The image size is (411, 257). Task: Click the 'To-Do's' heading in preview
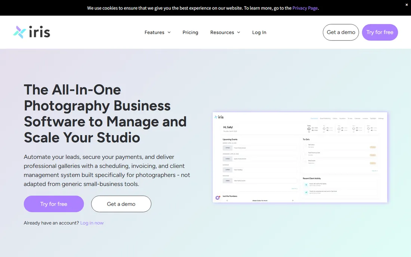(x=306, y=139)
